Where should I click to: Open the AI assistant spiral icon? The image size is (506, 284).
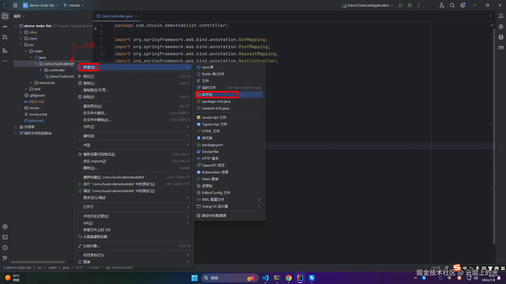[501, 27]
